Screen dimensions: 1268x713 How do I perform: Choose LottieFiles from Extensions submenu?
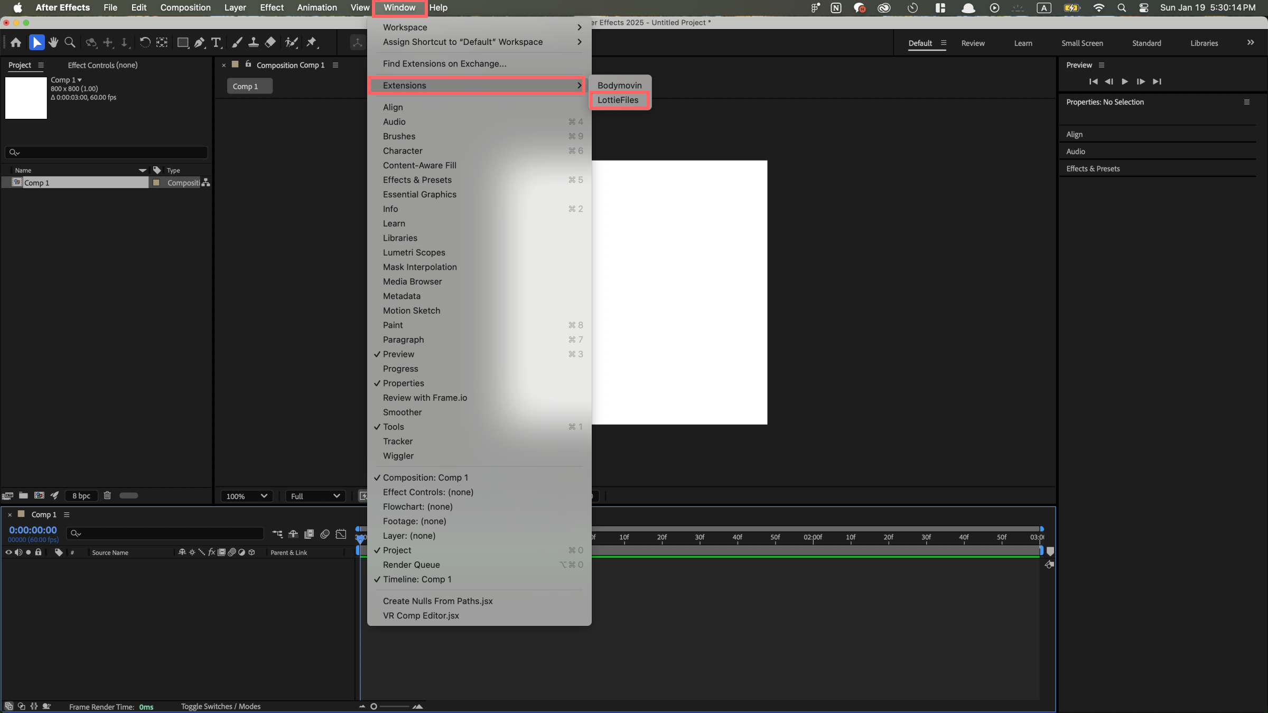[x=619, y=100]
